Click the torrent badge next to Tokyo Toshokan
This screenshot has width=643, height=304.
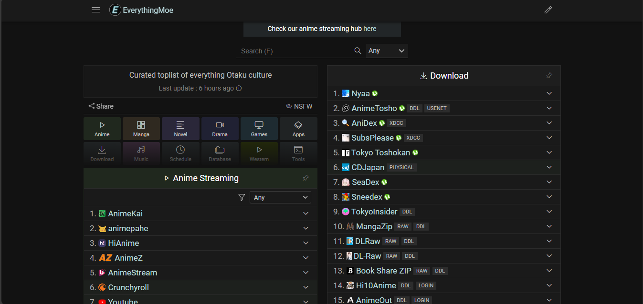coord(415,152)
